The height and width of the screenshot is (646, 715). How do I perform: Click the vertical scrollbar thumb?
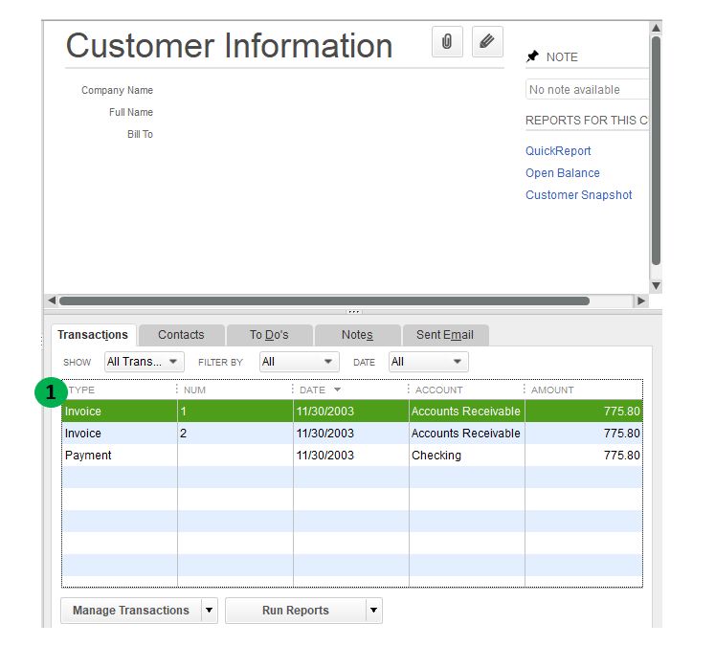click(656, 150)
